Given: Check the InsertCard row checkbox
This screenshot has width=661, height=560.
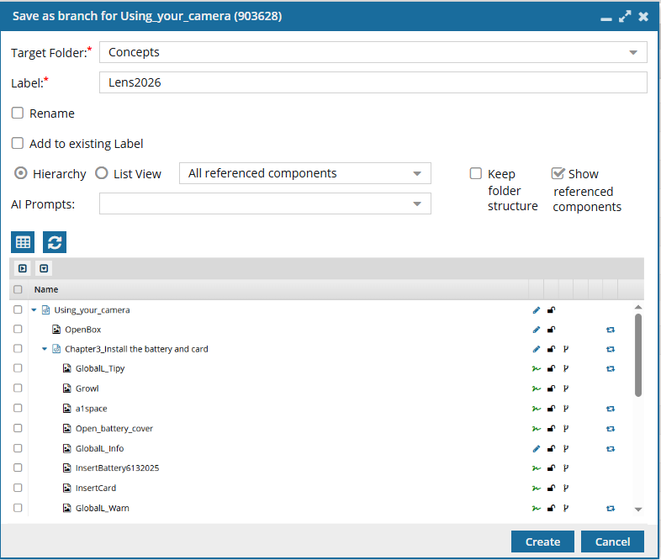Looking at the screenshot, I should coord(18,488).
